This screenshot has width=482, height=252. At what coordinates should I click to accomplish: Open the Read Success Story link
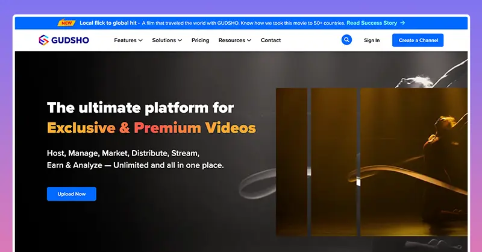[x=372, y=23]
